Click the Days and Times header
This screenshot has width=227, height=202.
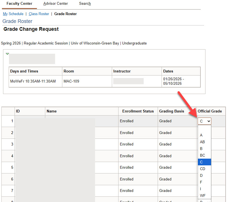36,71
